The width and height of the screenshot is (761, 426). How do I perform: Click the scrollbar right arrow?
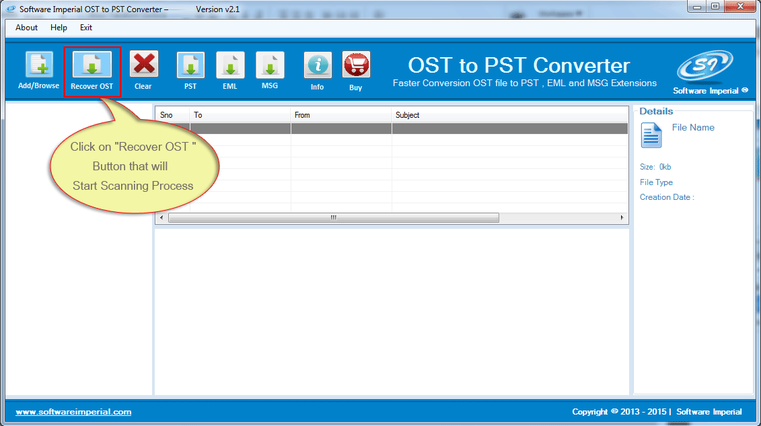click(x=622, y=218)
